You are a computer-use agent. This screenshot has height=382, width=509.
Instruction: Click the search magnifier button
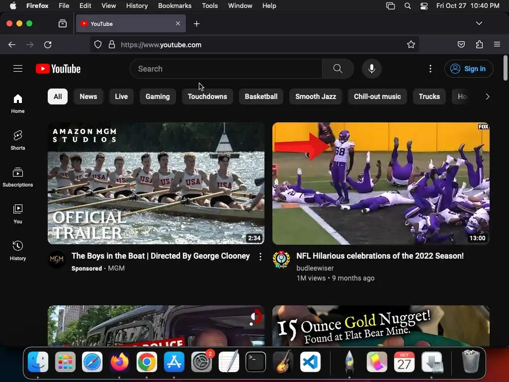click(x=338, y=69)
